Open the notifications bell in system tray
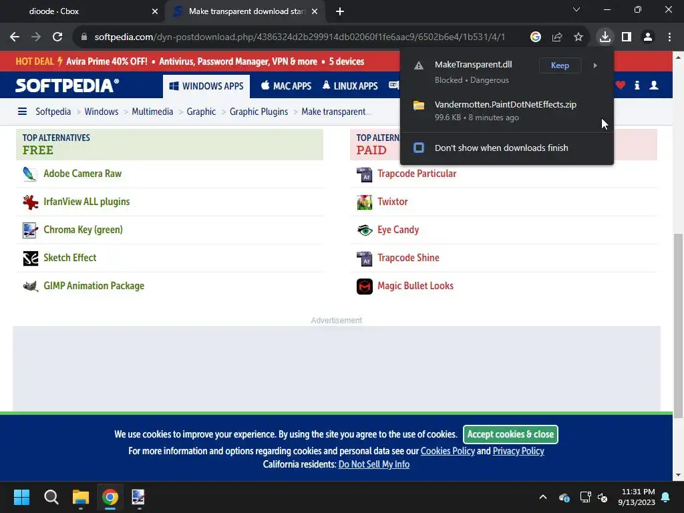This screenshot has width=684, height=513. 666,497
